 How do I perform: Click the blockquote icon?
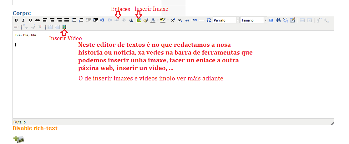(187, 20)
